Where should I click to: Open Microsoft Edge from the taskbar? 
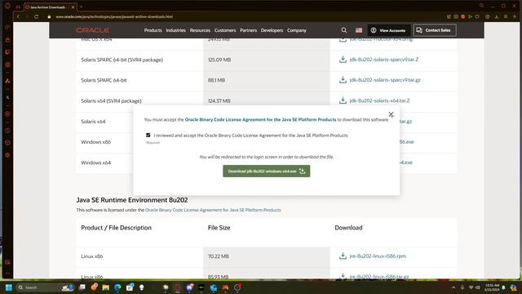click(117, 287)
